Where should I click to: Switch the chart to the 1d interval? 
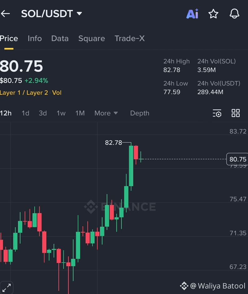click(x=26, y=113)
